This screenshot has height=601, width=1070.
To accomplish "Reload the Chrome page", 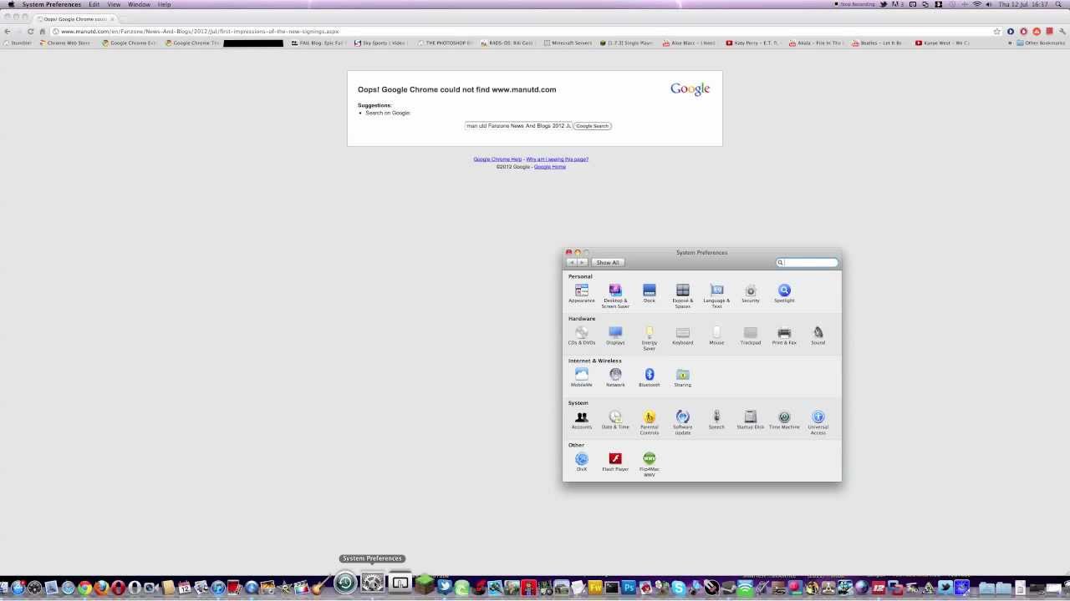I will (x=30, y=31).
